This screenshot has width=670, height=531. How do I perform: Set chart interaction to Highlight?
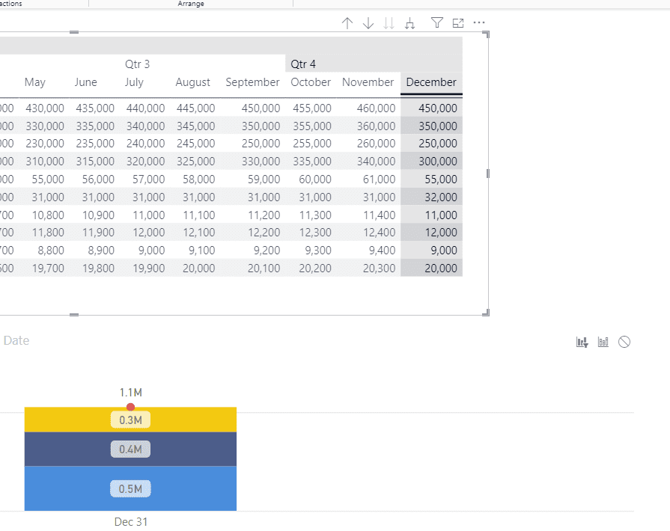coord(603,342)
